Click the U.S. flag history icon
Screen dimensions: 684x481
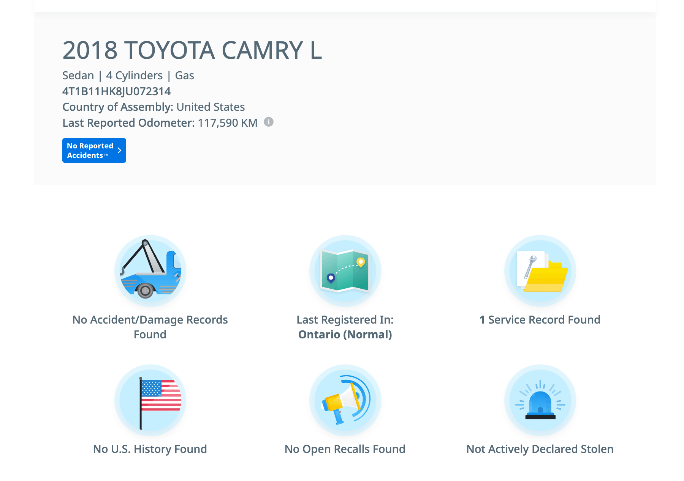[x=150, y=400]
